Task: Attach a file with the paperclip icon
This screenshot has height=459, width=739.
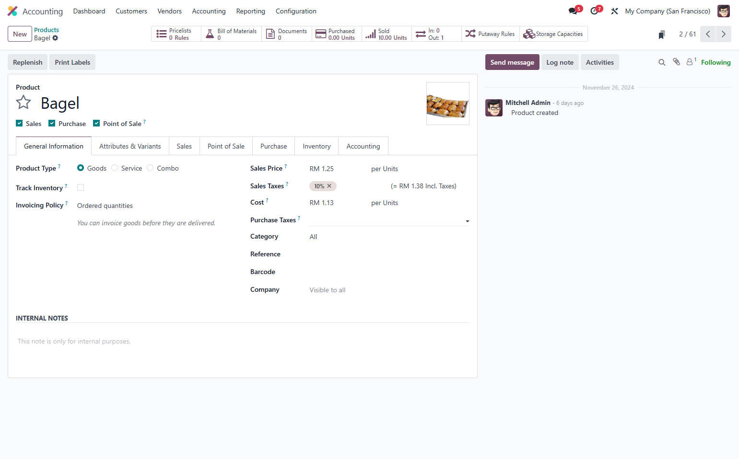Action: (x=676, y=62)
